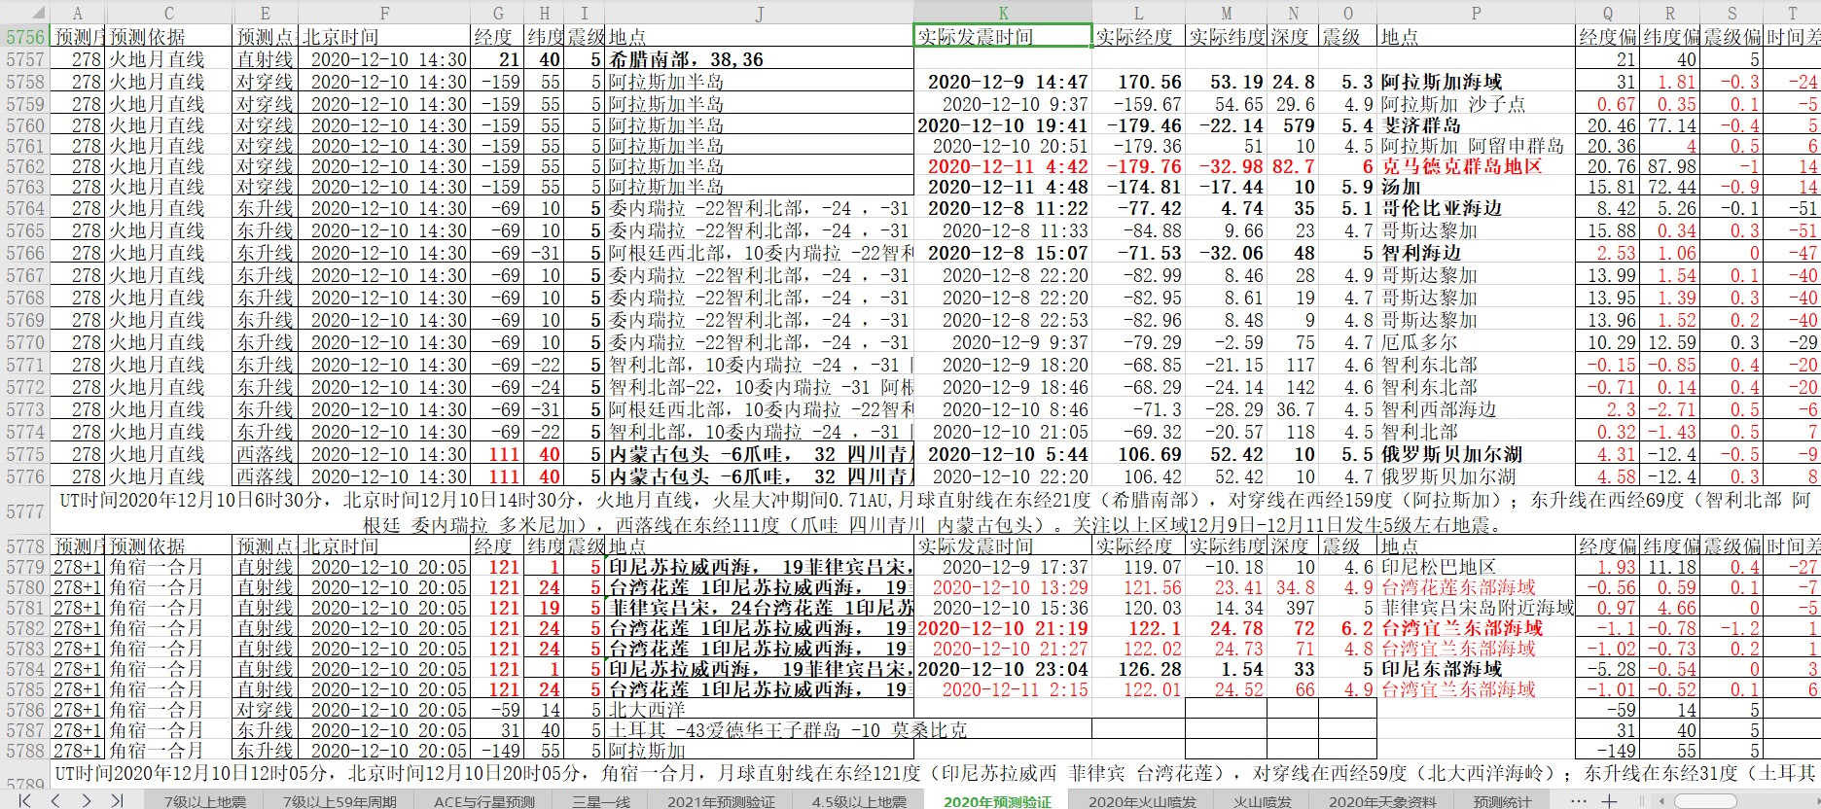
Task: Open the 预测统计 sheet tab
Action: 1502,801
